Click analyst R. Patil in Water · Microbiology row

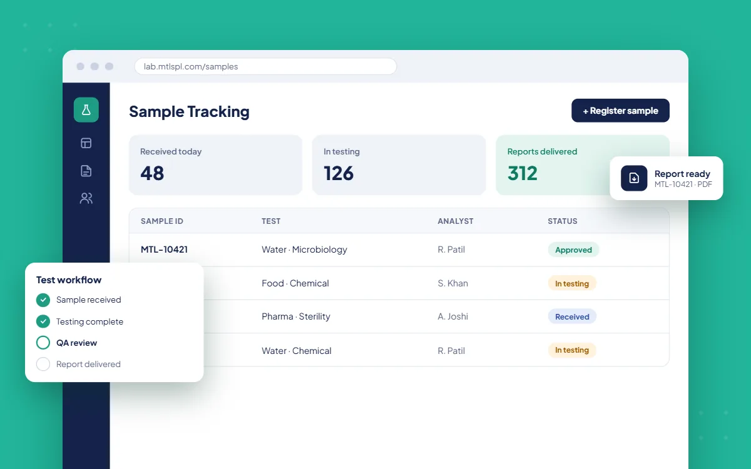[x=451, y=250]
